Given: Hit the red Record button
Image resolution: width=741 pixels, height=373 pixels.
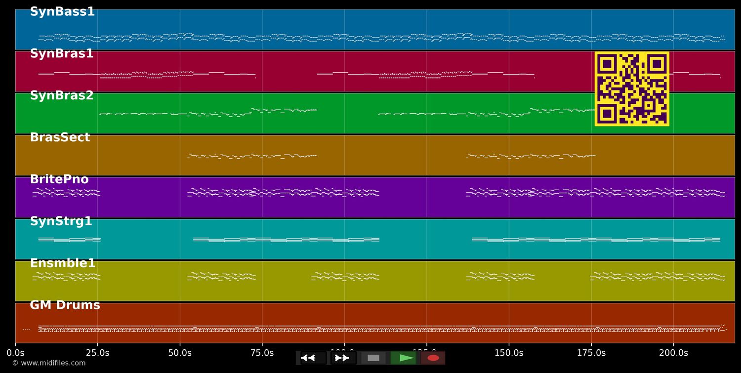Looking at the screenshot, I should [433, 358].
